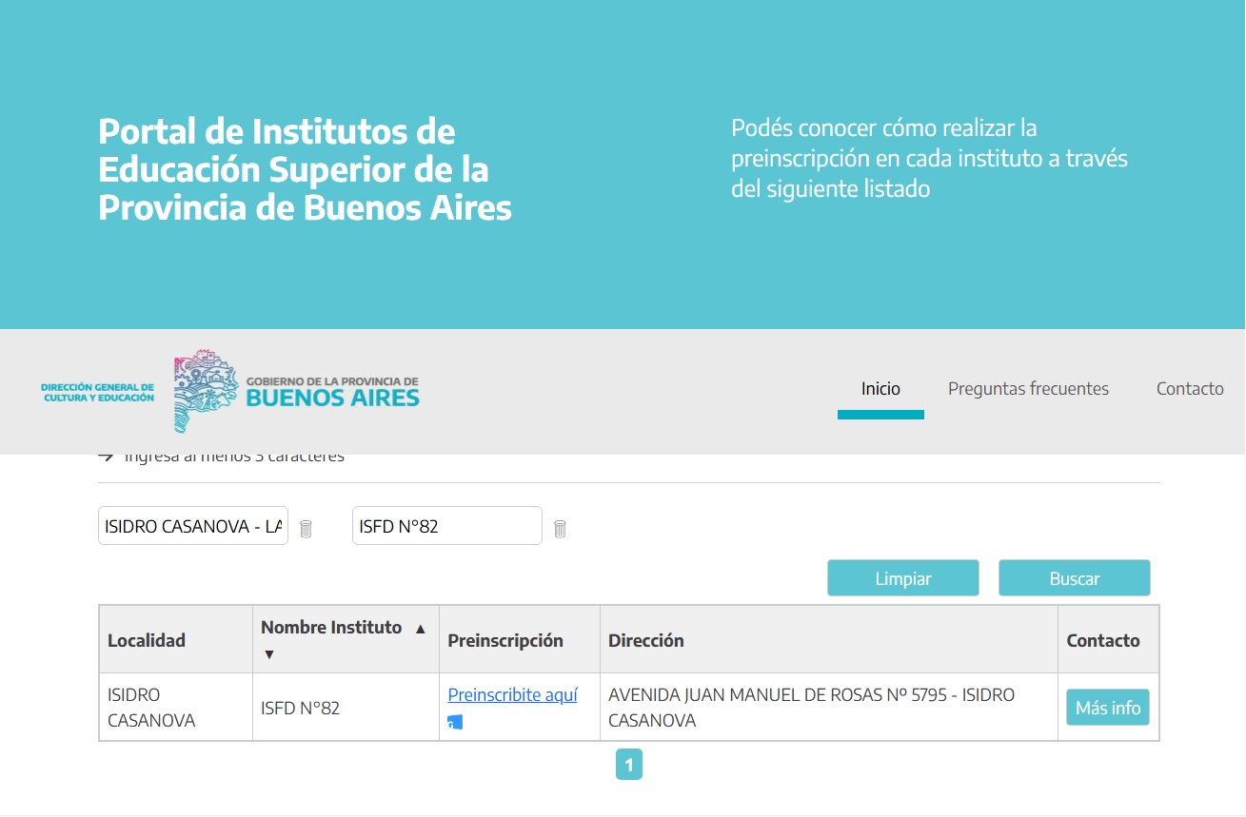Sort Nombre Instituto ascending with up arrow
Image resolution: width=1246 pixels, height=817 pixels.
pos(420,629)
